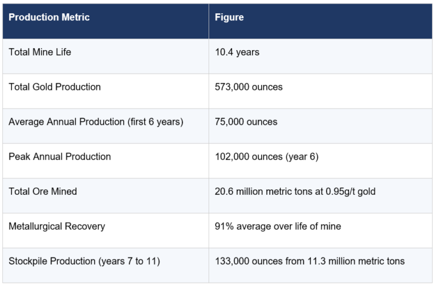Click the Total Gold Production label
Viewport: 434px width, 284px height.
(x=54, y=87)
